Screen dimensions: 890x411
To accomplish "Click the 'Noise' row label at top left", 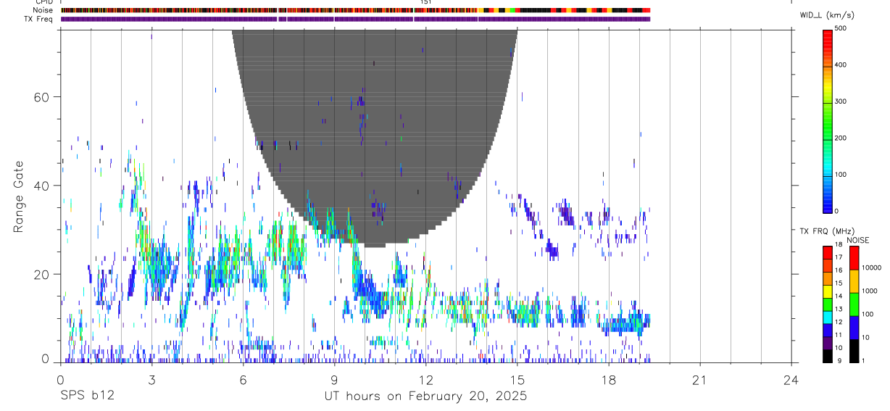I will tap(43, 10).
